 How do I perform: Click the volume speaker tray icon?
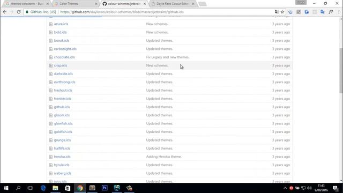click(309, 188)
